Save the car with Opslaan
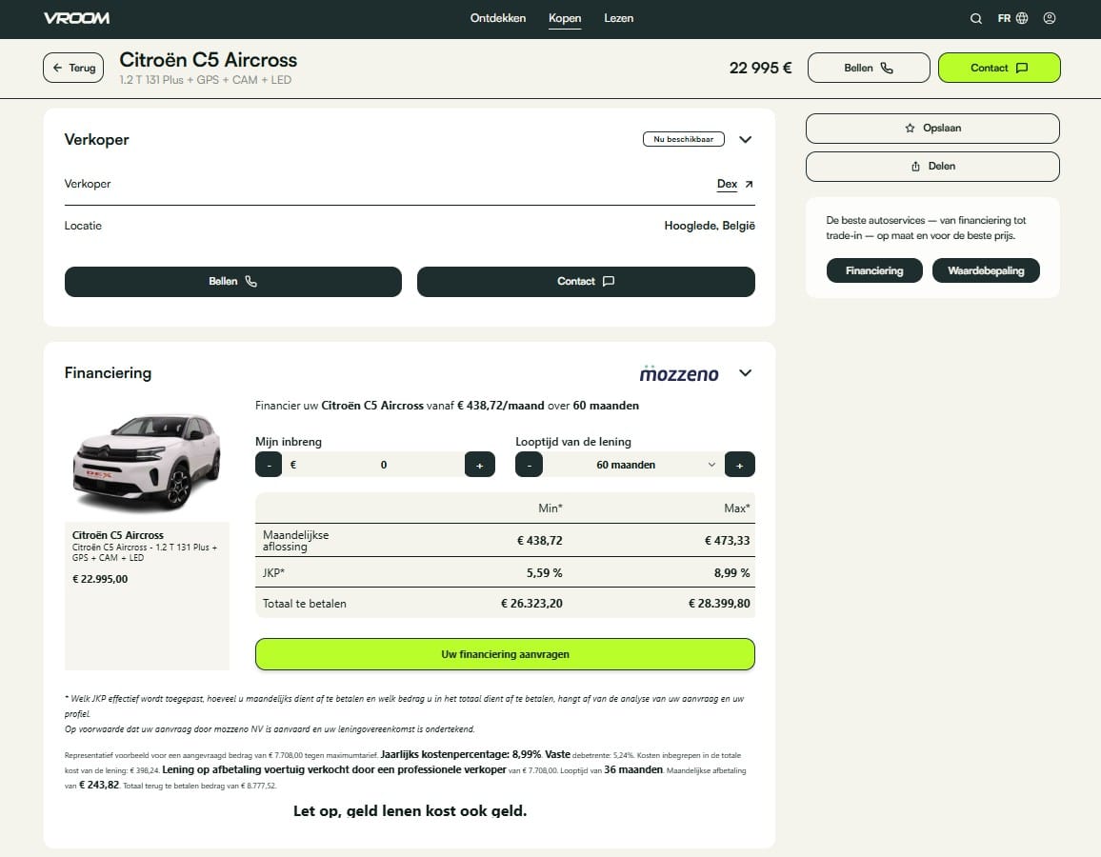Viewport: 1101px width, 857px height. (932, 129)
